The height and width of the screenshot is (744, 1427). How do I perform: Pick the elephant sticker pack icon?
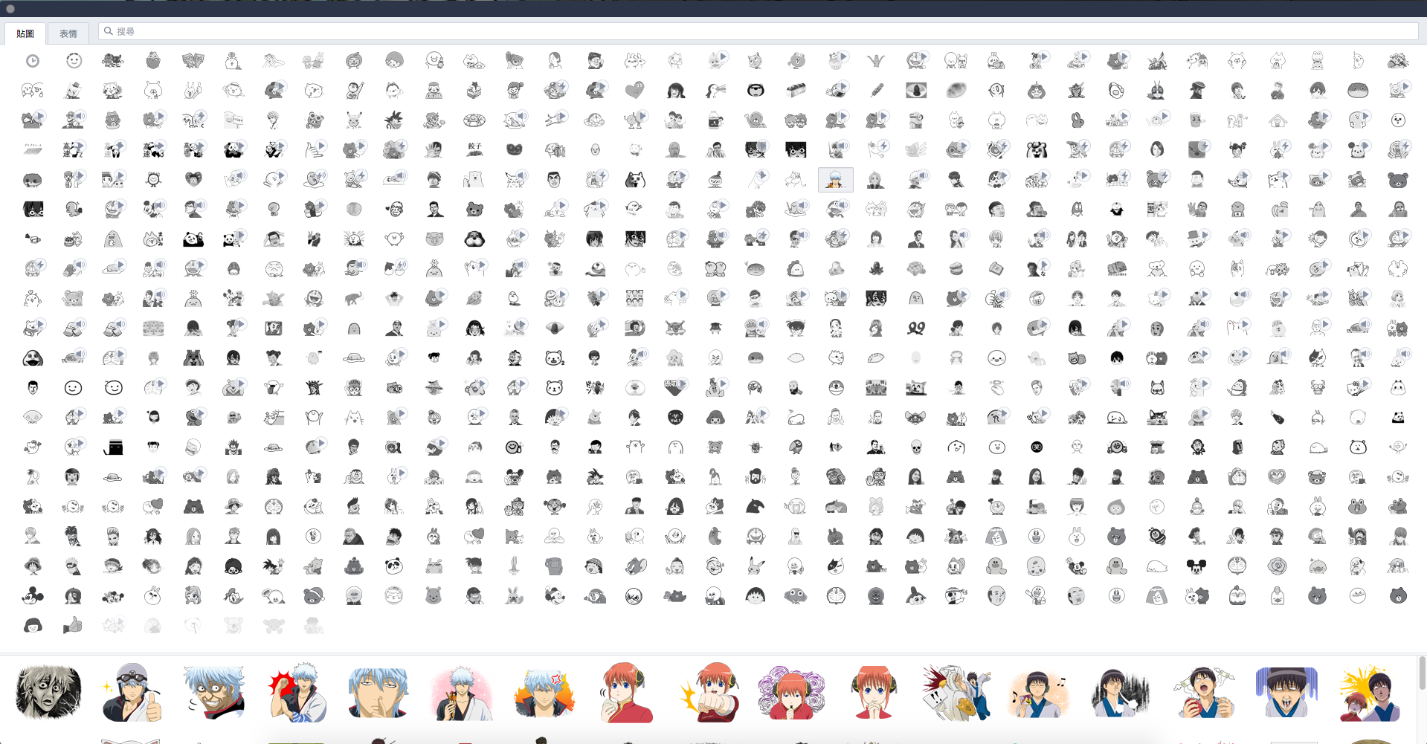(354, 299)
